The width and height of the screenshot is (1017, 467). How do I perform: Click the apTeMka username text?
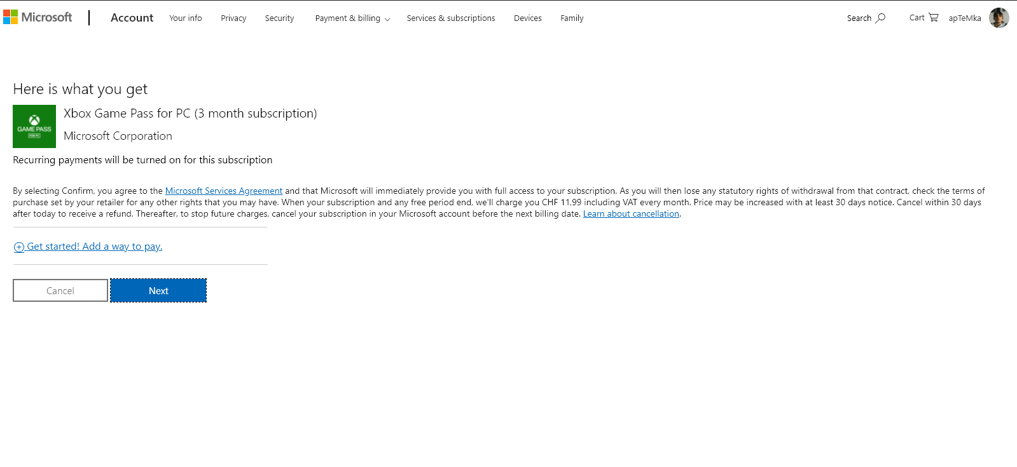point(965,18)
